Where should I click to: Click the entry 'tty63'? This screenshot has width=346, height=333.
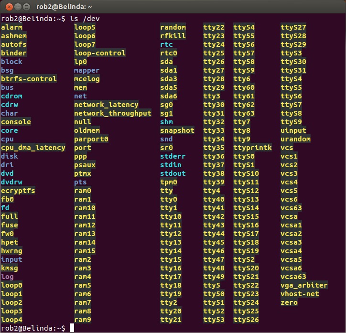(244, 113)
